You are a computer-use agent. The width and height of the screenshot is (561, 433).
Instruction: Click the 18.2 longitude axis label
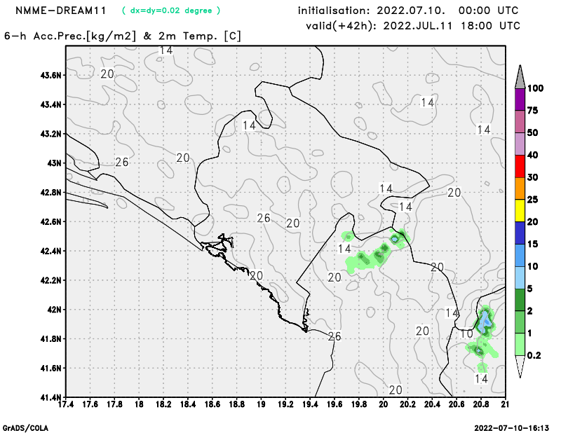tap(163, 404)
